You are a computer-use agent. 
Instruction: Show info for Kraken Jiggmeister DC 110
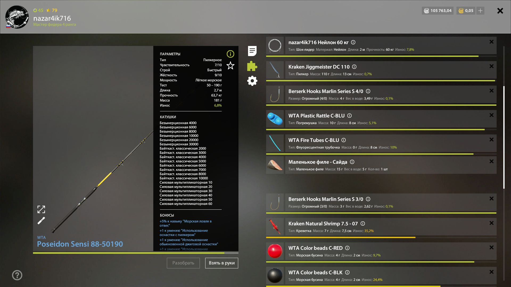354,67
